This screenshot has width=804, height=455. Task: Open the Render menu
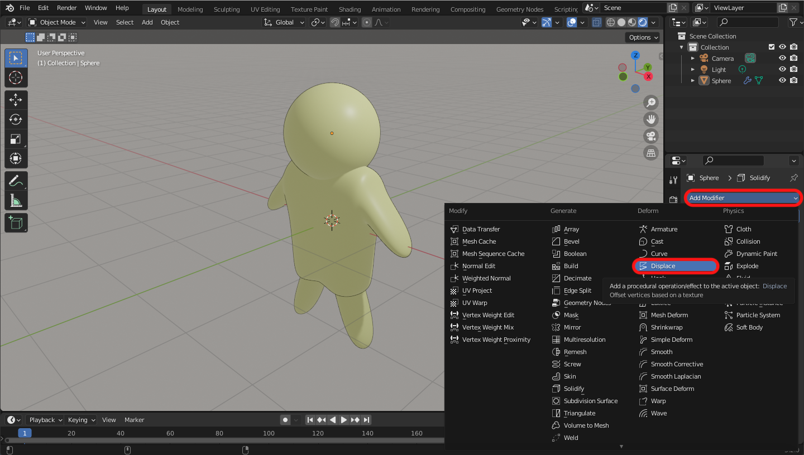[x=66, y=8]
